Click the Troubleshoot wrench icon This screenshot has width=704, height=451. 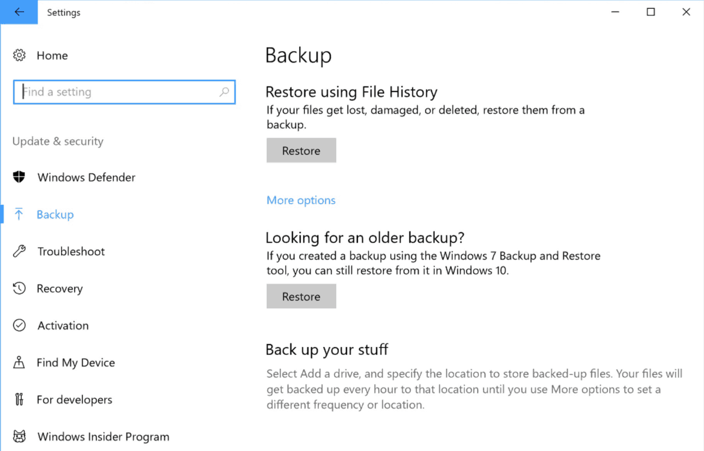[19, 251]
